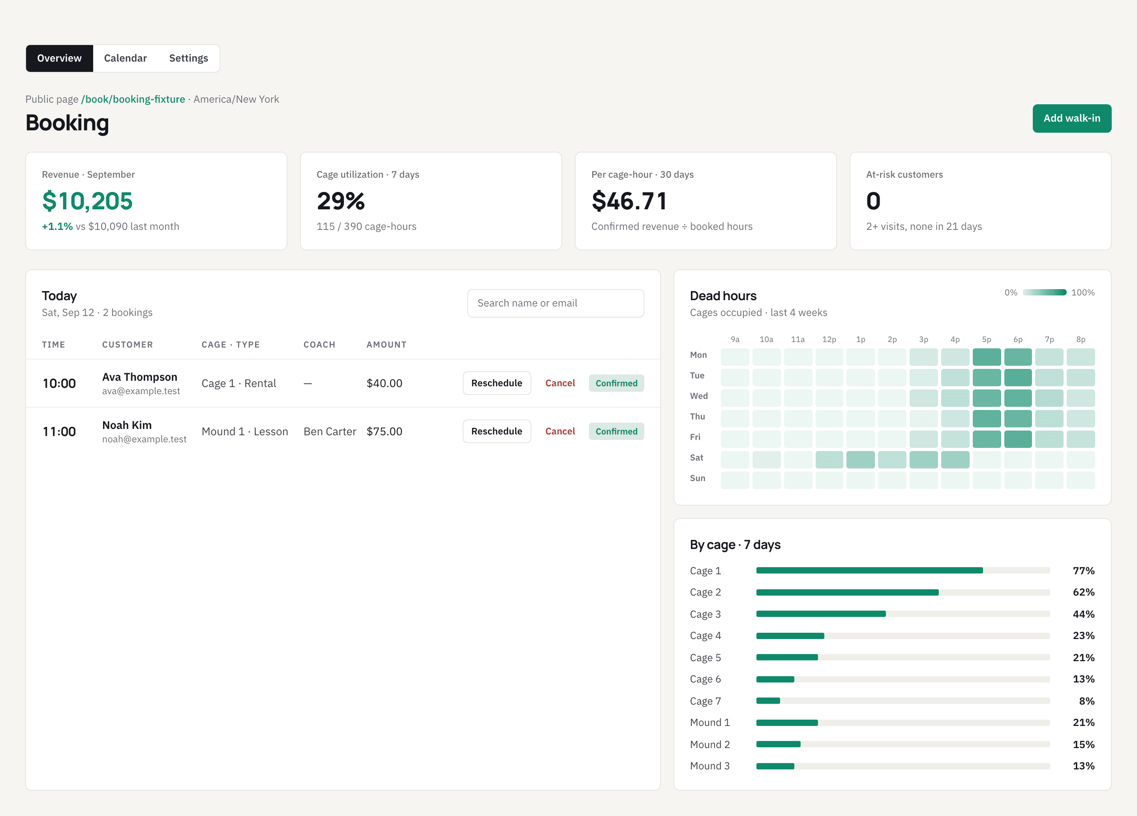
Task: Reschedule Ava Thompson's 10:00 booking
Action: (x=496, y=383)
